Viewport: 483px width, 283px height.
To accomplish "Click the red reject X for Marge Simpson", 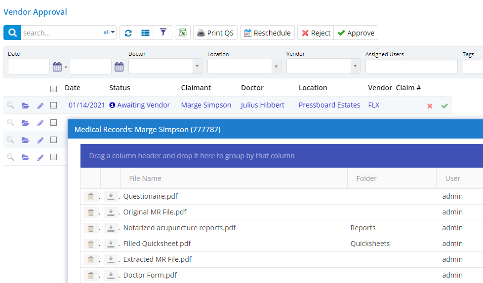I will pos(430,106).
